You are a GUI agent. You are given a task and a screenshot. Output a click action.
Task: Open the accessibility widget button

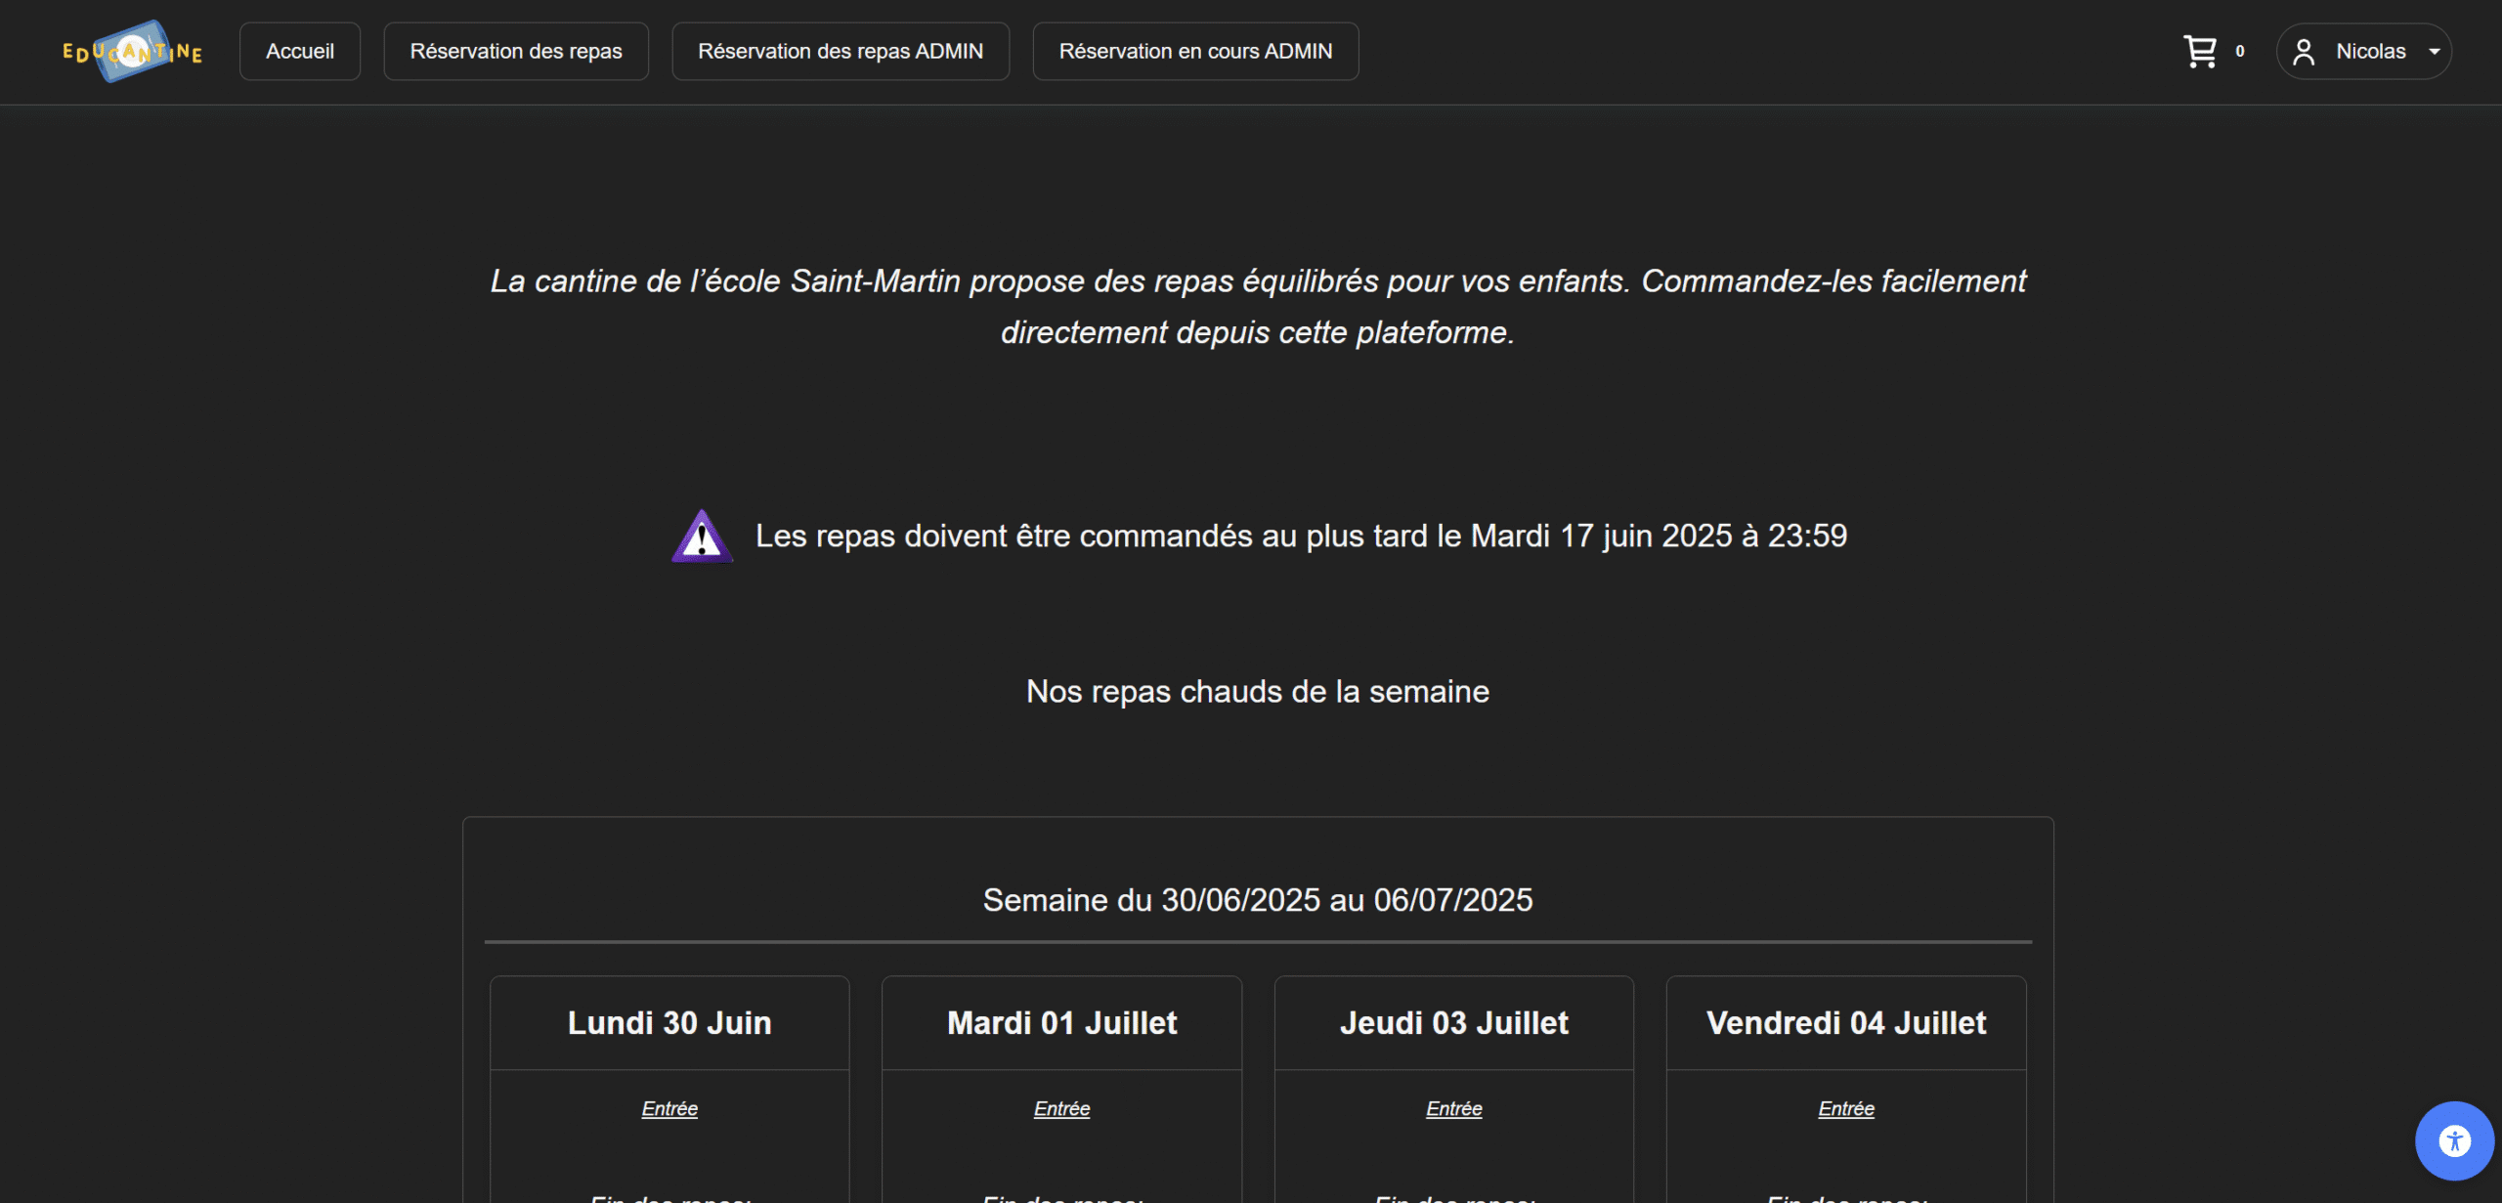click(x=2453, y=1140)
